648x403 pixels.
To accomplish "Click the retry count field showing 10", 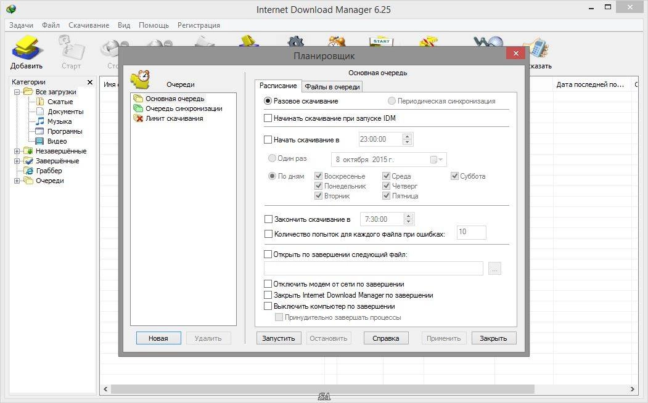I will click(471, 232).
